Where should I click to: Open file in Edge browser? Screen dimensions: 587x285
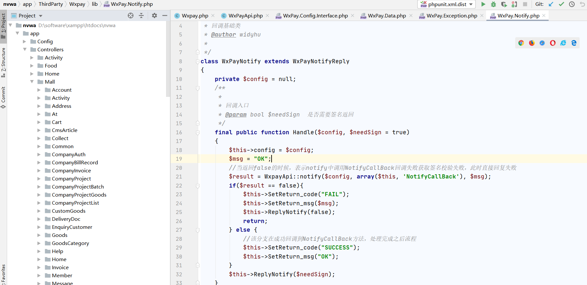[574, 43]
